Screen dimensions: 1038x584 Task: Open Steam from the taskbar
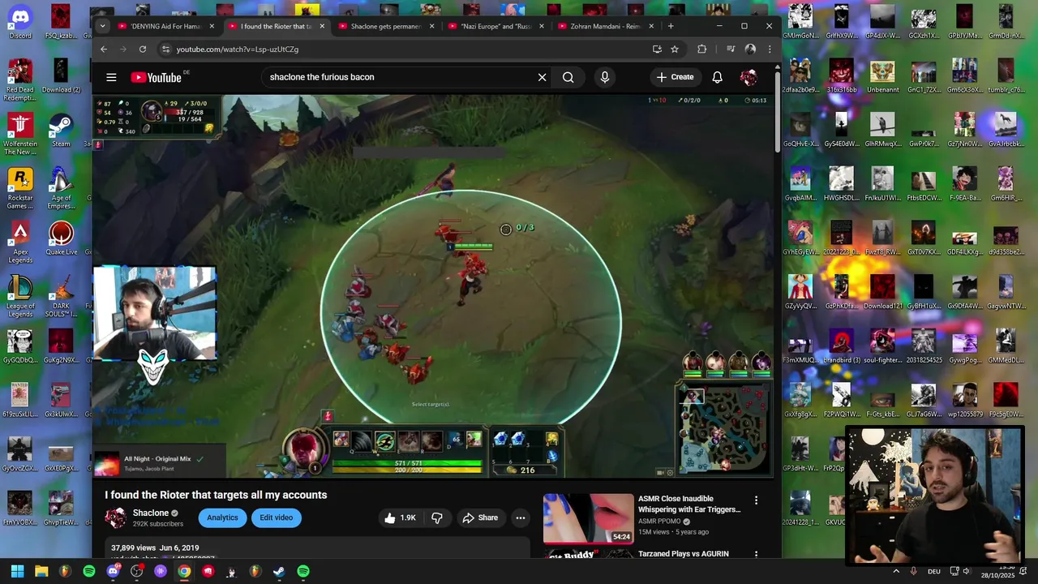point(279,571)
